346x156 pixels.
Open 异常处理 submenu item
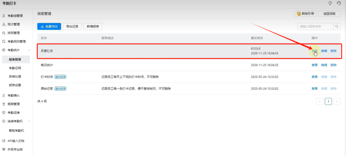pos(15,77)
